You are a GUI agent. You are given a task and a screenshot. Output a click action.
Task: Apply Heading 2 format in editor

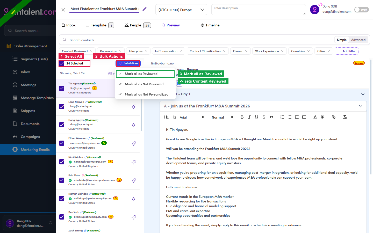[x=174, y=117]
